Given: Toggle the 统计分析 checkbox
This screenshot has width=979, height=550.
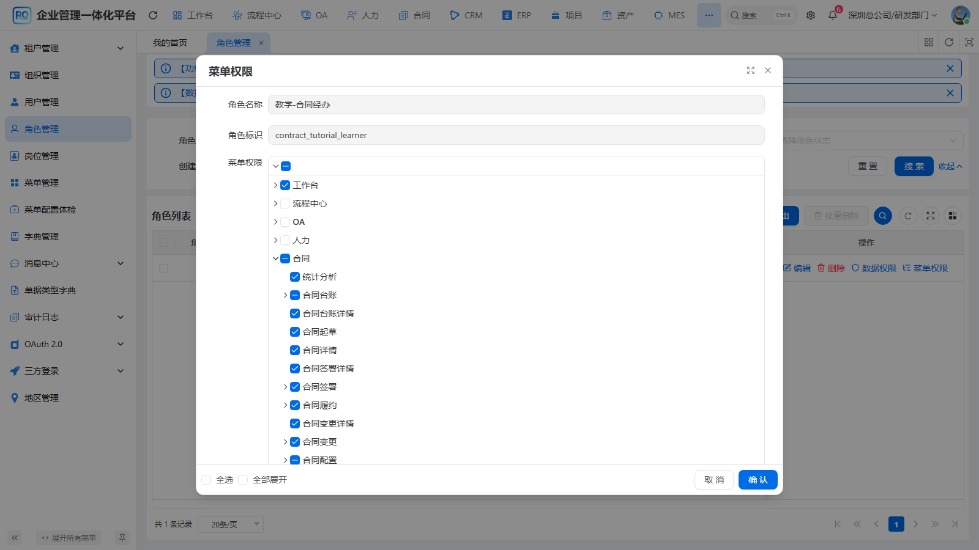Looking at the screenshot, I should click(x=295, y=277).
